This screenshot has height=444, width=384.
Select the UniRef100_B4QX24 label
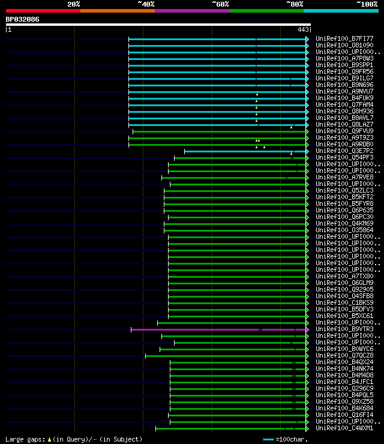click(x=344, y=362)
